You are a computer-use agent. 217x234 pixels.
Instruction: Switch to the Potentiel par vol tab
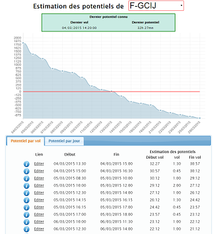25,141
